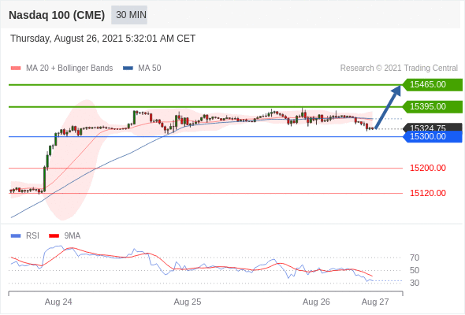Viewport: 465px width, 315px height.
Task: Click the 15200.00 red support label
Action: click(428, 168)
